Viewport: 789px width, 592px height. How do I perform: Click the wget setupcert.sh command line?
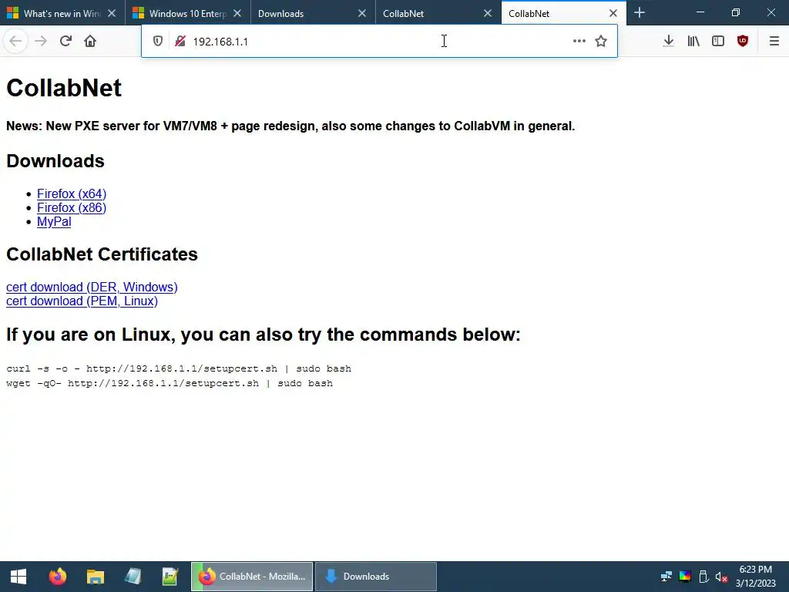point(170,383)
